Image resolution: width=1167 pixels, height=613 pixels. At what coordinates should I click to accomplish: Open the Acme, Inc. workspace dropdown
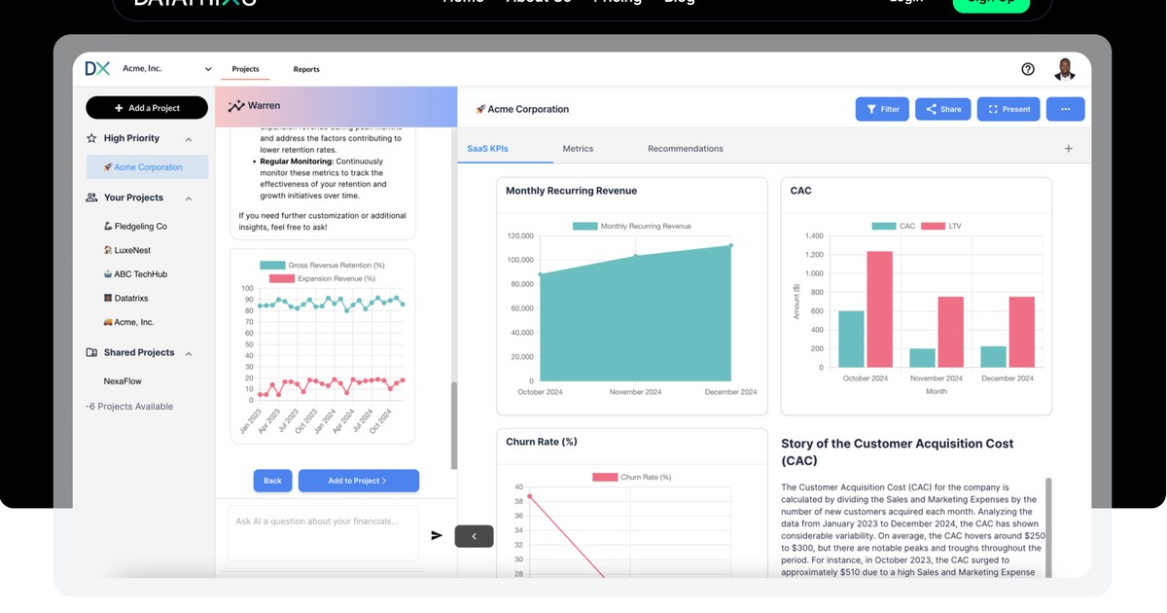point(166,69)
